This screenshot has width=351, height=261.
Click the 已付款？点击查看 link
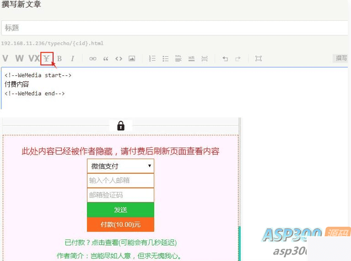pyautogui.click(x=121, y=242)
